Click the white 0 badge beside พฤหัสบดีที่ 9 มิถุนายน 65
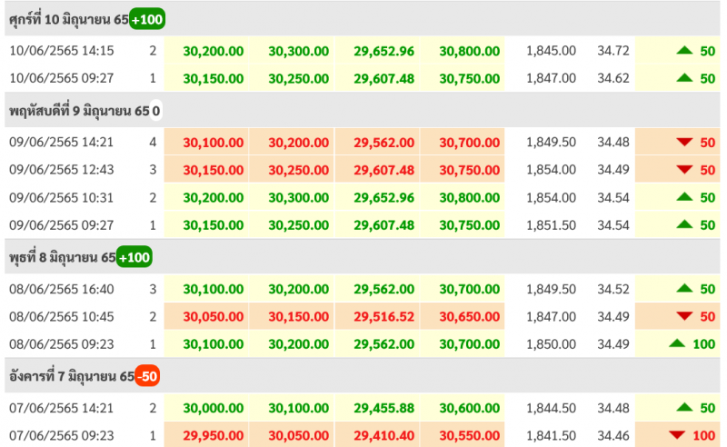Screen dimensions: 727x447 coord(156,112)
